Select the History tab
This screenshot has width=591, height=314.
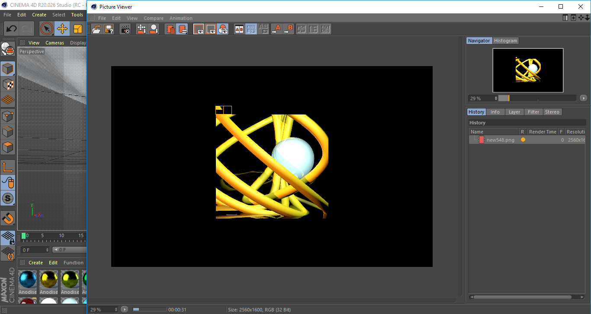pyautogui.click(x=476, y=112)
